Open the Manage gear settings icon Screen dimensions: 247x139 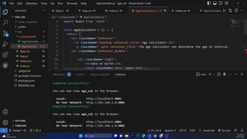[5, 122]
